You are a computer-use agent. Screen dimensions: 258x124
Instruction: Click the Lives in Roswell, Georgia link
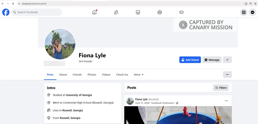pos(73,110)
